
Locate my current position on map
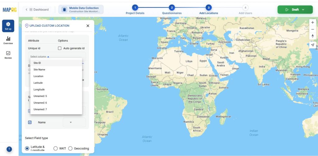pyautogui.click(x=312, y=45)
